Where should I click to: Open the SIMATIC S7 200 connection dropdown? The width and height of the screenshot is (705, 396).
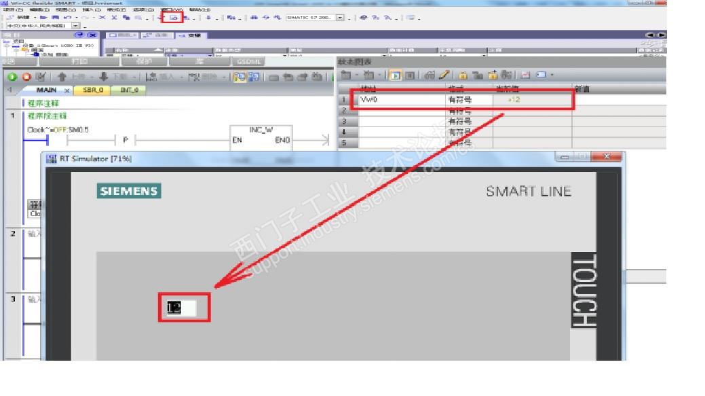(341, 18)
